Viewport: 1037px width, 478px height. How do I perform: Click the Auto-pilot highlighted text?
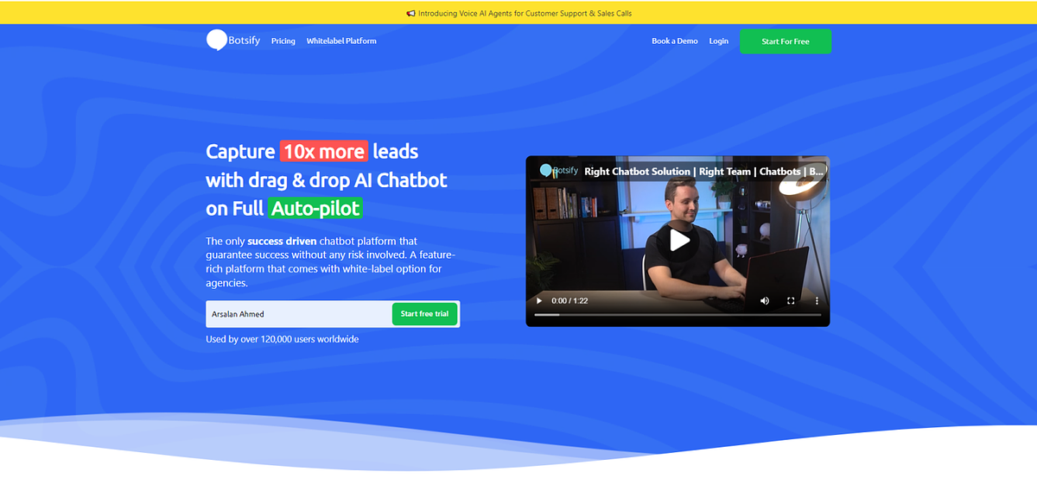[x=315, y=208]
